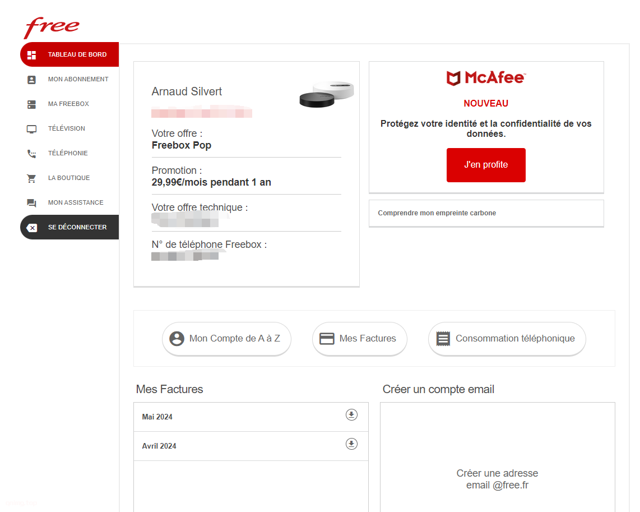View Consommation téléphonique
The image size is (640, 512).
coord(507,339)
